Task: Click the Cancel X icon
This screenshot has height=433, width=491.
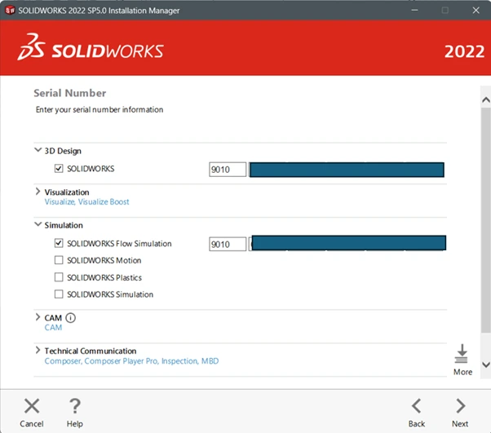Action: click(32, 406)
